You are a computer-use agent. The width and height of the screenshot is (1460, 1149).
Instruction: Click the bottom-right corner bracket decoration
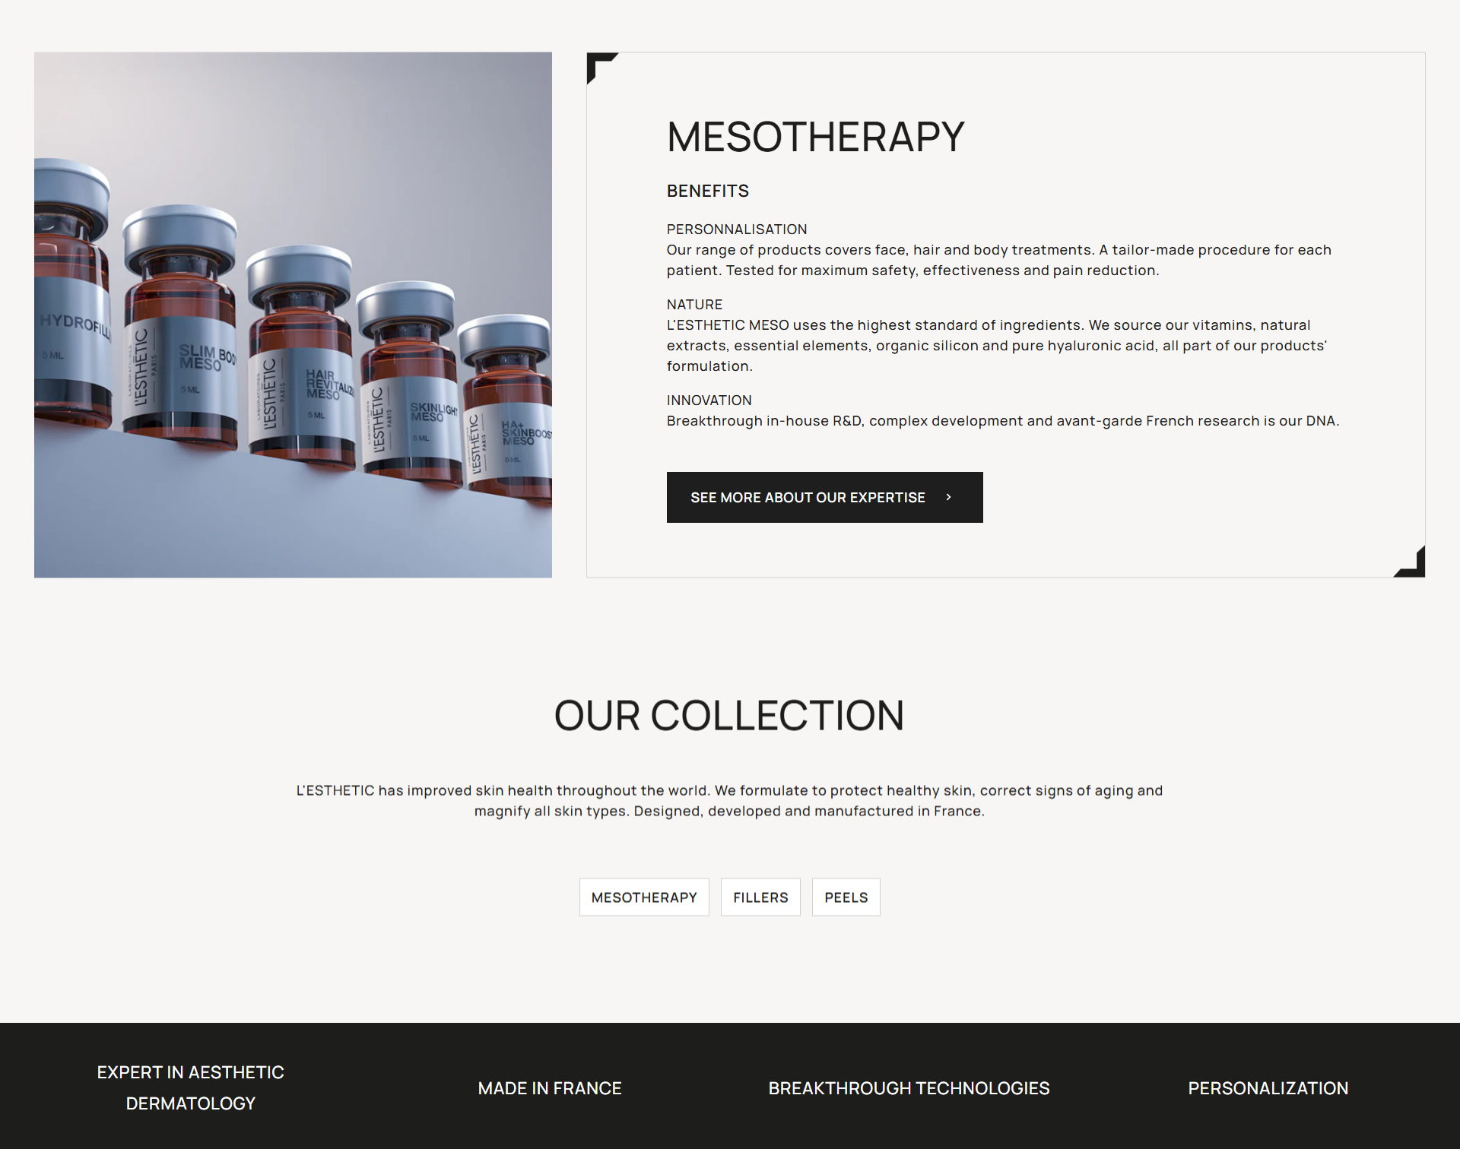coord(1410,562)
